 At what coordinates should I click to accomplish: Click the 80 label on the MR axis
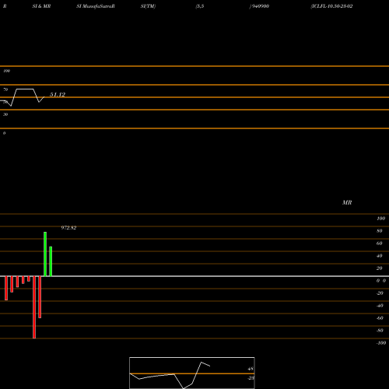click(x=380, y=231)
